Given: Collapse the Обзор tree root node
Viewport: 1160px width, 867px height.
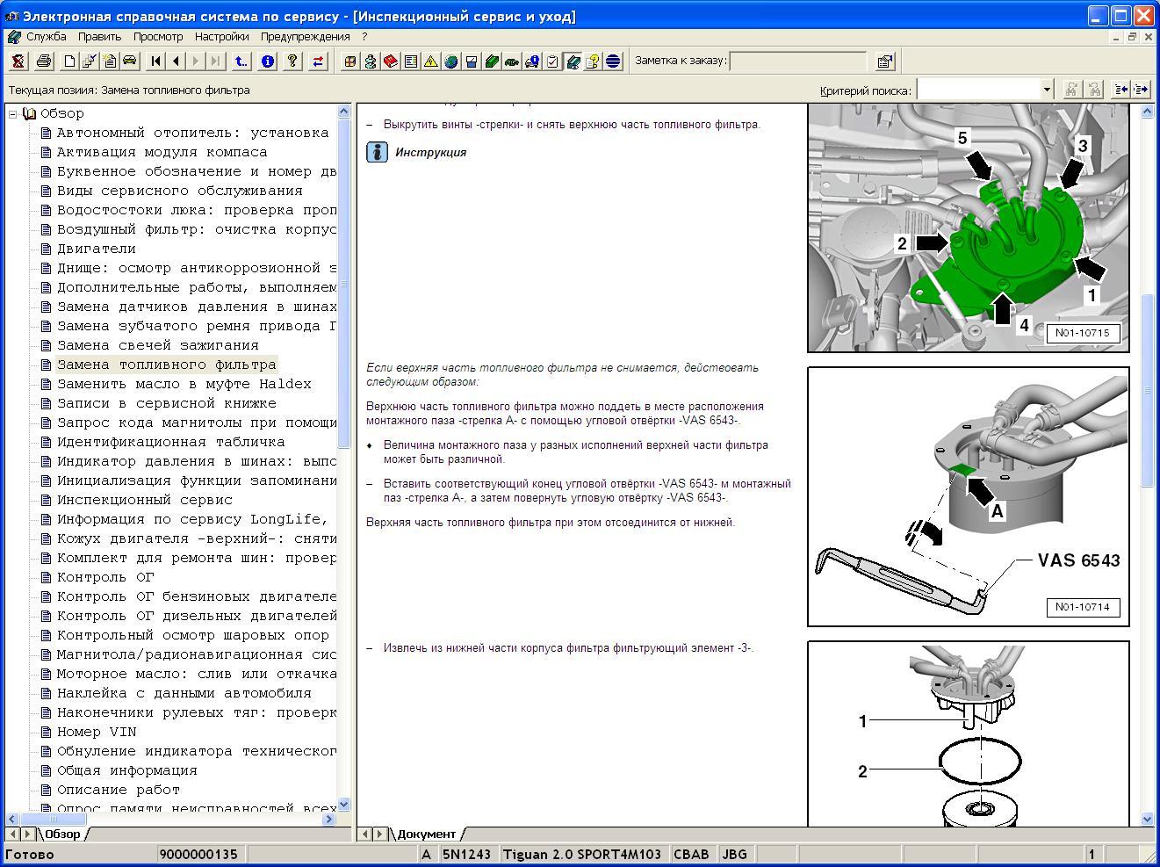Looking at the screenshot, I should pos(13,113).
